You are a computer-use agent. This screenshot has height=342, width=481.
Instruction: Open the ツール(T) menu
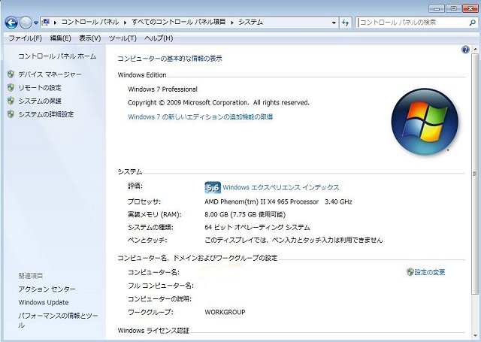123,38
